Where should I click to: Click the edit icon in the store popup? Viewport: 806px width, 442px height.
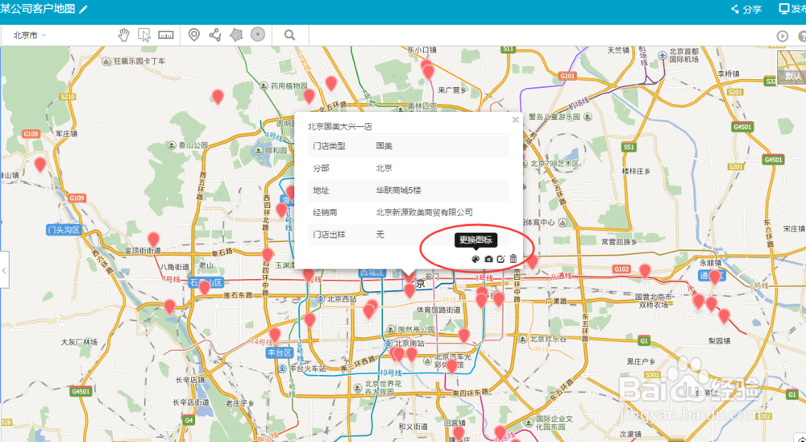point(501,259)
